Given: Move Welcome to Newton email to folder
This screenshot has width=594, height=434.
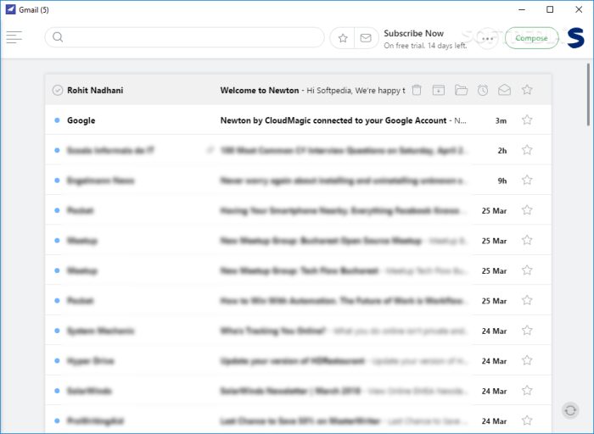Looking at the screenshot, I should [x=461, y=90].
